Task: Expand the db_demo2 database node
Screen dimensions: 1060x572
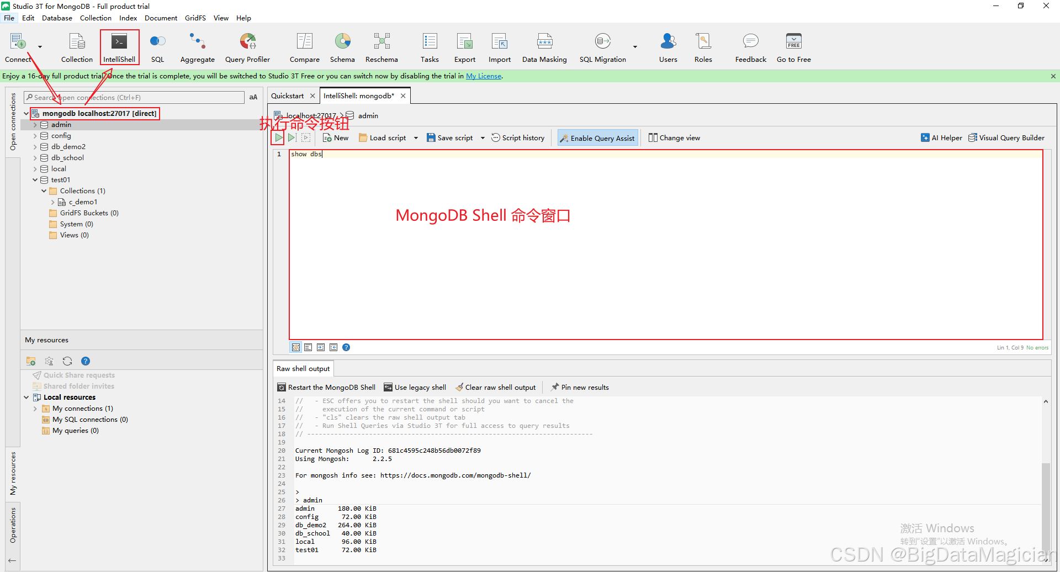Action: 35,147
